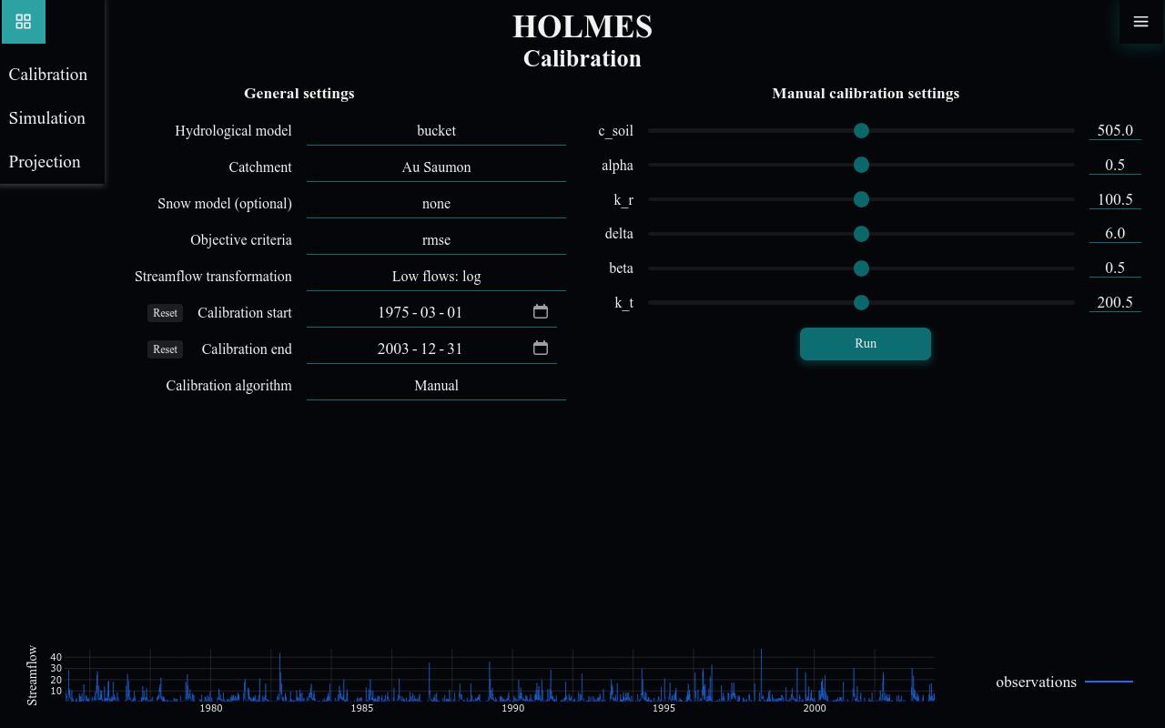This screenshot has width=1165, height=728.
Task: Open the hamburger menu at top right
Action: [1140, 21]
